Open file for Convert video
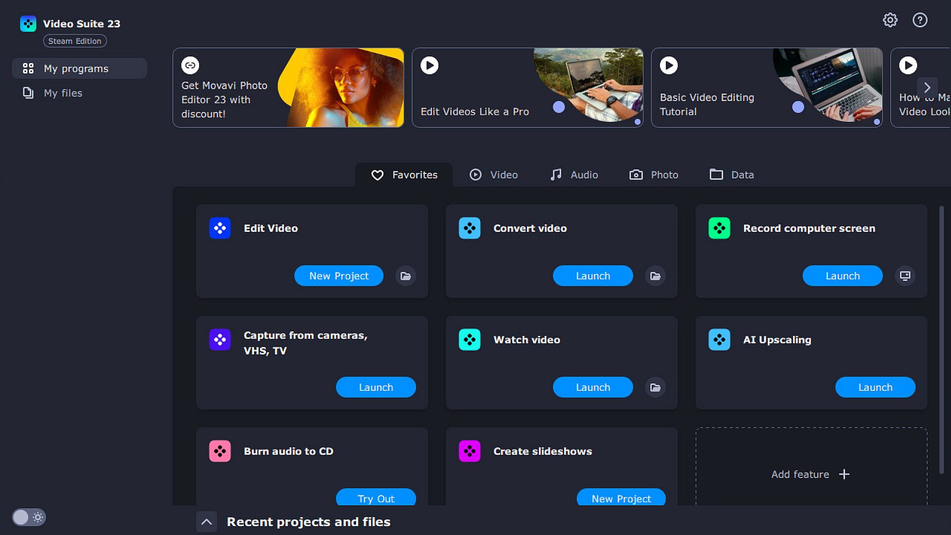Screen dimensions: 951x535 click(655, 276)
